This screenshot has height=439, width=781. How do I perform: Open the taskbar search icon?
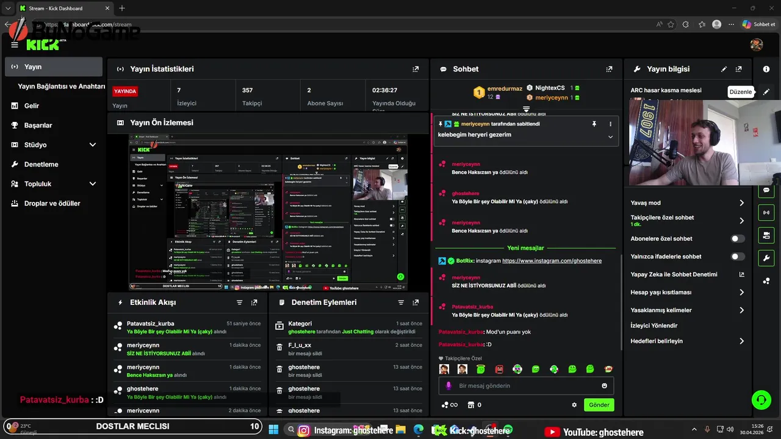(292, 429)
